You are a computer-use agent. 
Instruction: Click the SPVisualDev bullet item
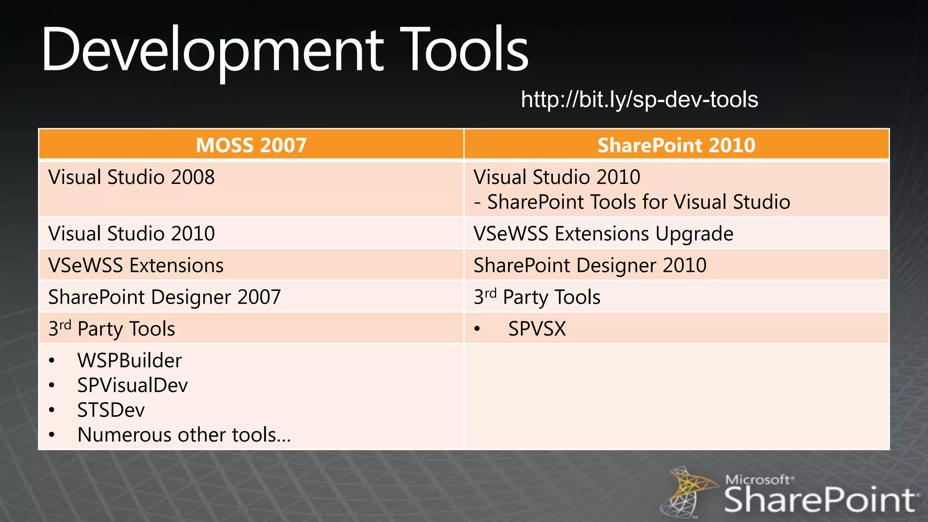(x=132, y=386)
